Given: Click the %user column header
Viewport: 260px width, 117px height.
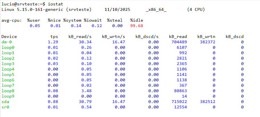Looking at the screenshot, I should (34, 21).
